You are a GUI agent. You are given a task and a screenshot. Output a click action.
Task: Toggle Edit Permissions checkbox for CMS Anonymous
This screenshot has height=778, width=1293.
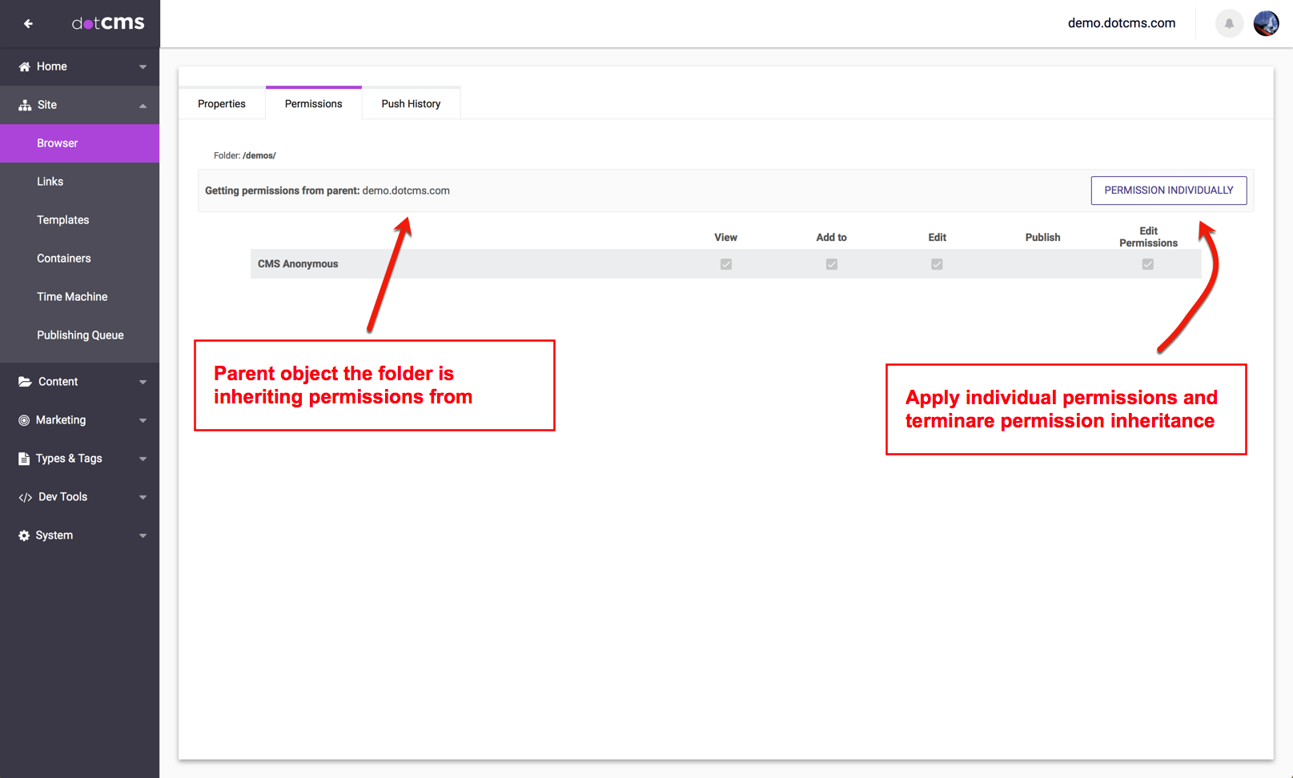[1147, 264]
